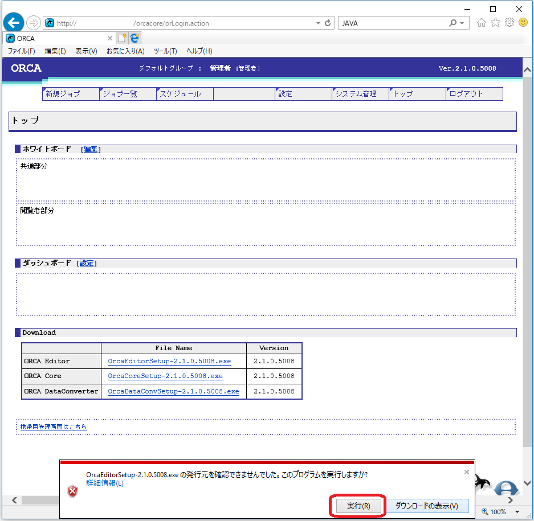Click the Edge browser icon beside tabs

(135, 38)
